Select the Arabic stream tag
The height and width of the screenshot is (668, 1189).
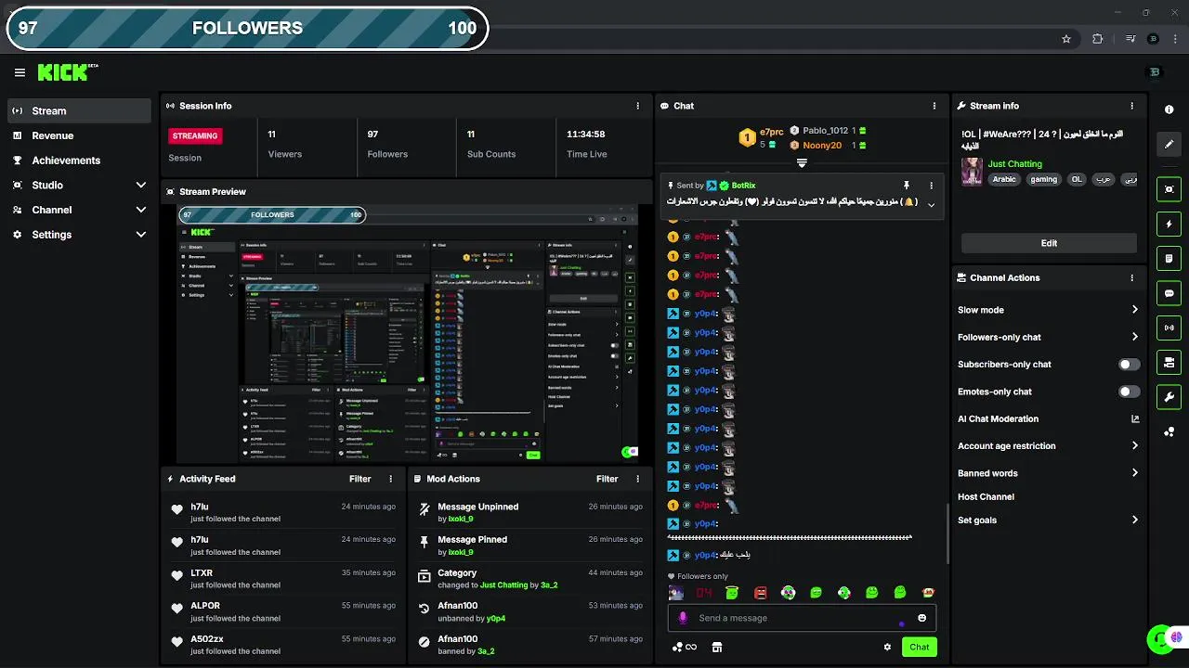pyautogui.click(x=1004, y=179)
